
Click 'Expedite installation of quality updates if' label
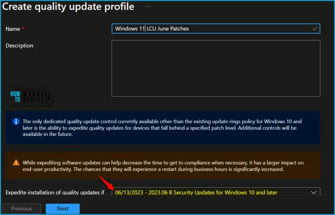(55, 192)
